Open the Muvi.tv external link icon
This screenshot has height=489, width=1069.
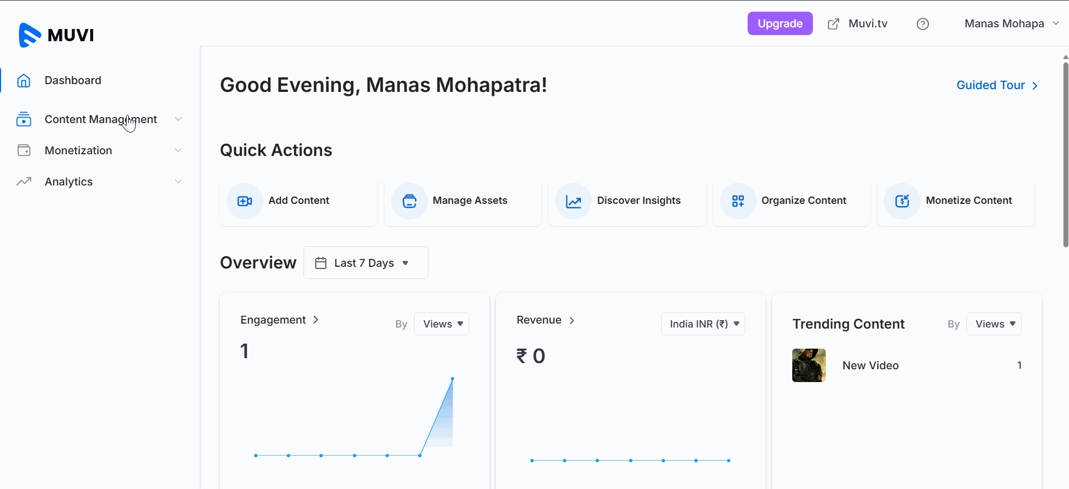[x=833, y=24]
